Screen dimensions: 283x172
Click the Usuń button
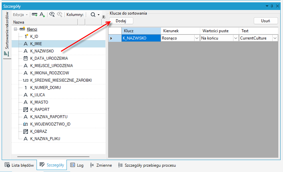click(266, 21)
